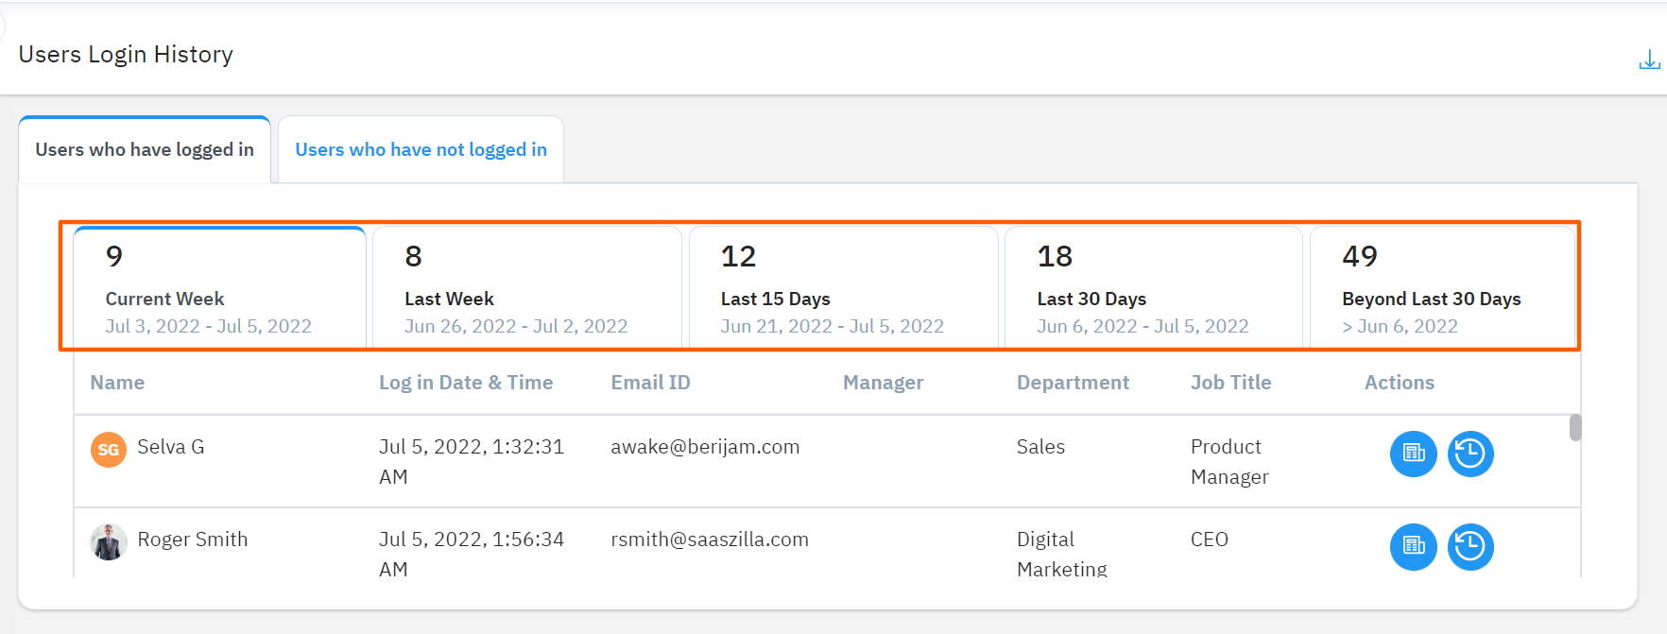
Task: Sort by the Name column header
Action: (x=117, y=383)
